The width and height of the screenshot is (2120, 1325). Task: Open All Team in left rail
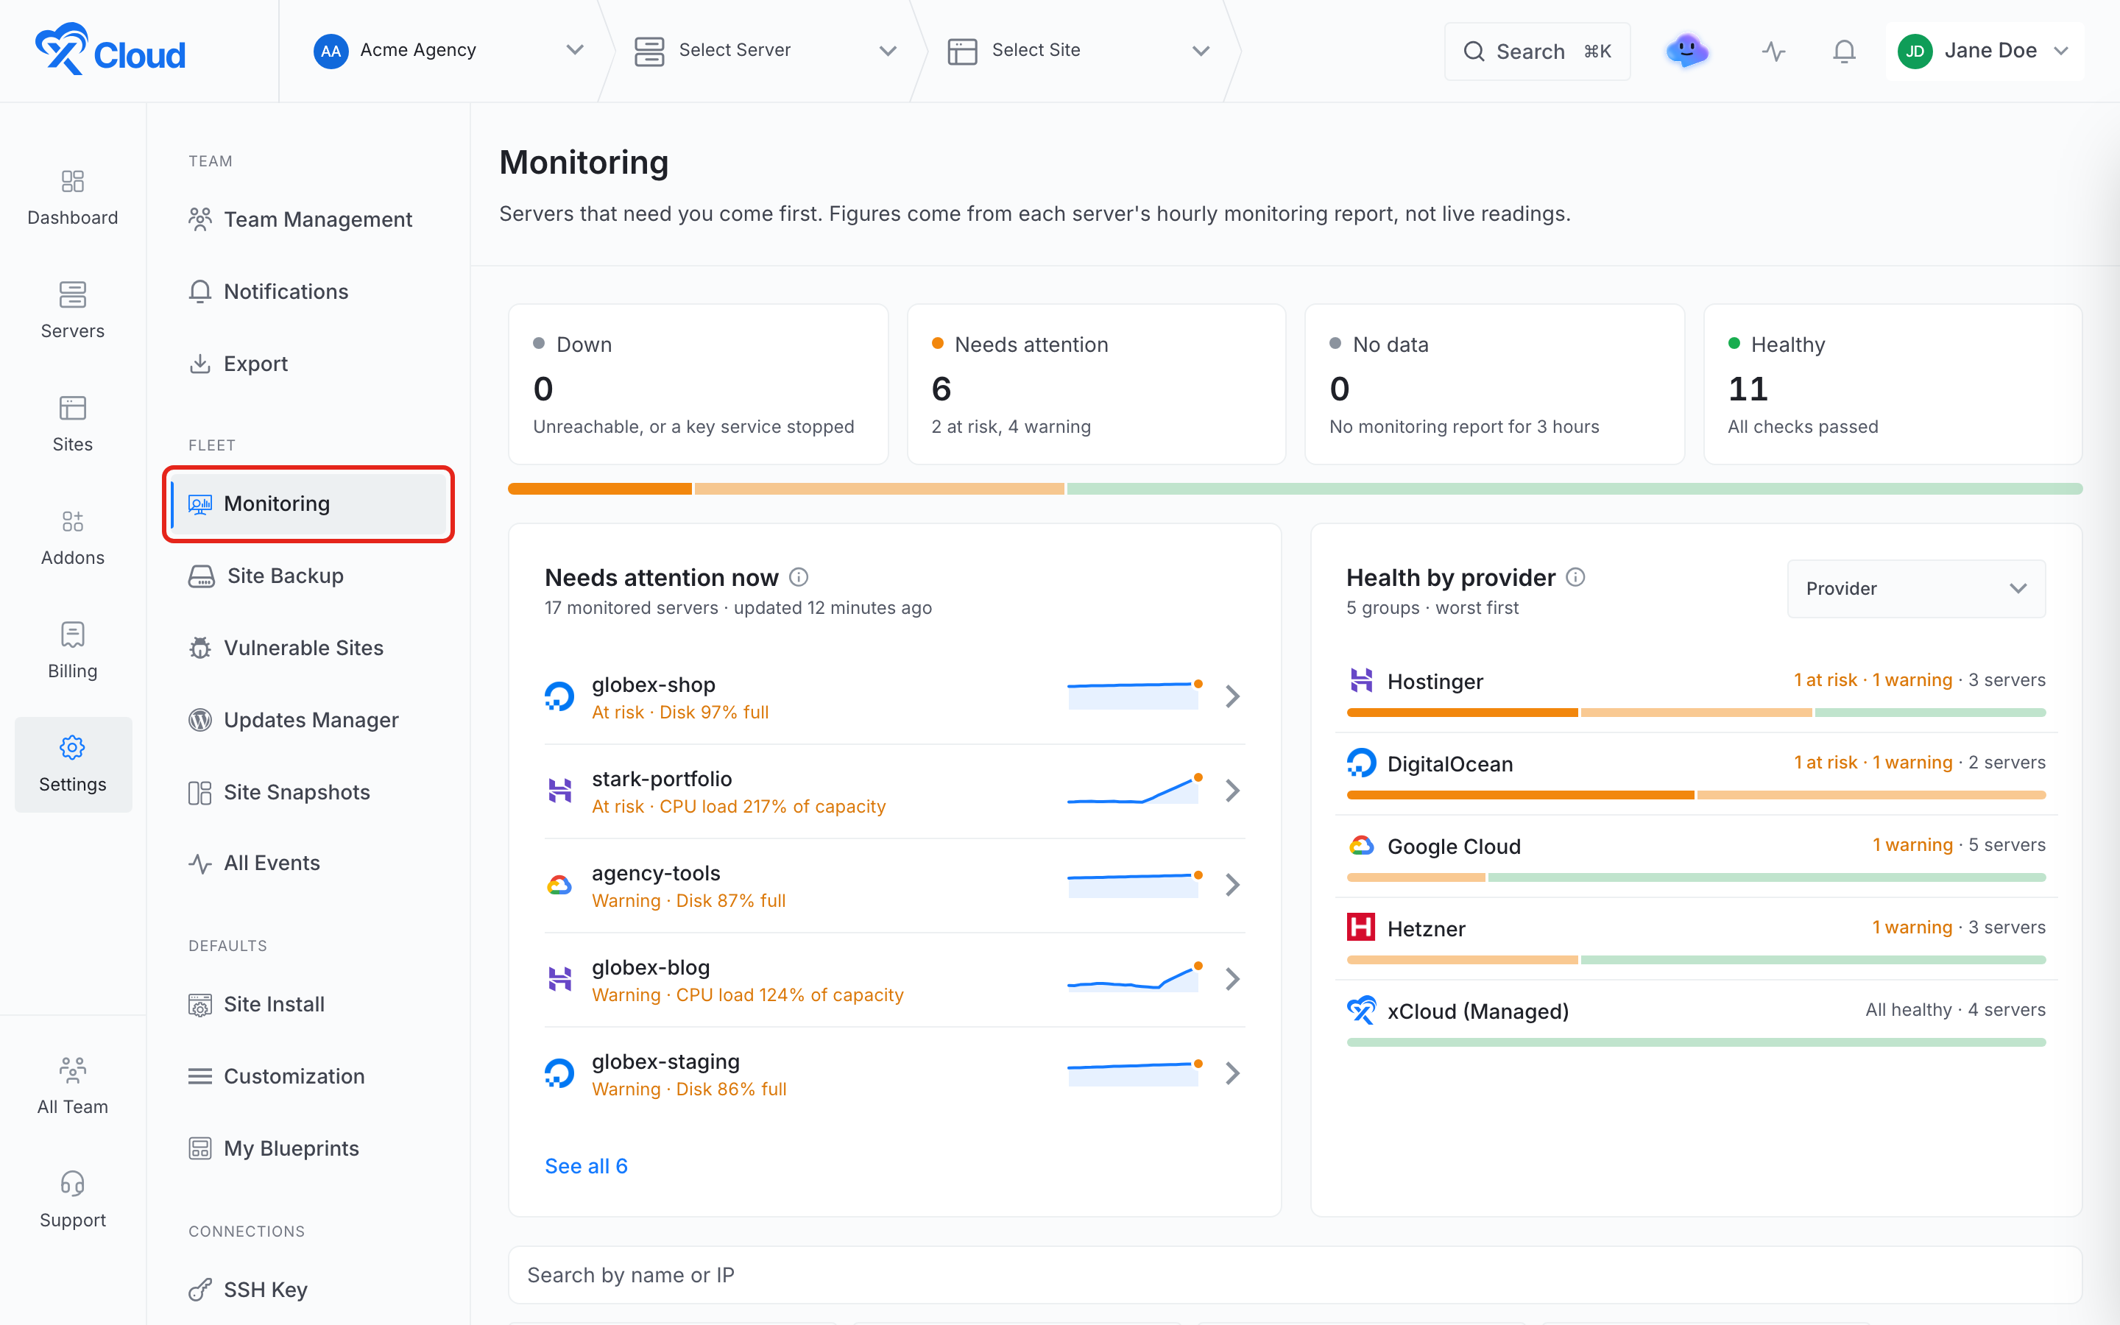coord(73,1086)
